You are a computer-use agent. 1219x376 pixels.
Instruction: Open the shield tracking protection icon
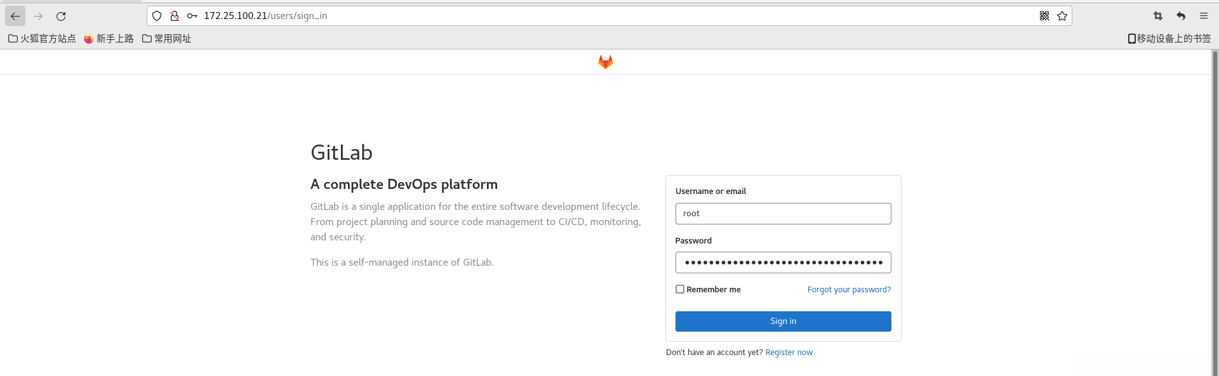[x=157, y=16]
